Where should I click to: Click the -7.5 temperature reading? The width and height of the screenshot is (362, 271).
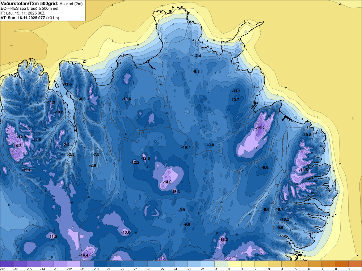(x=96, y=154)
